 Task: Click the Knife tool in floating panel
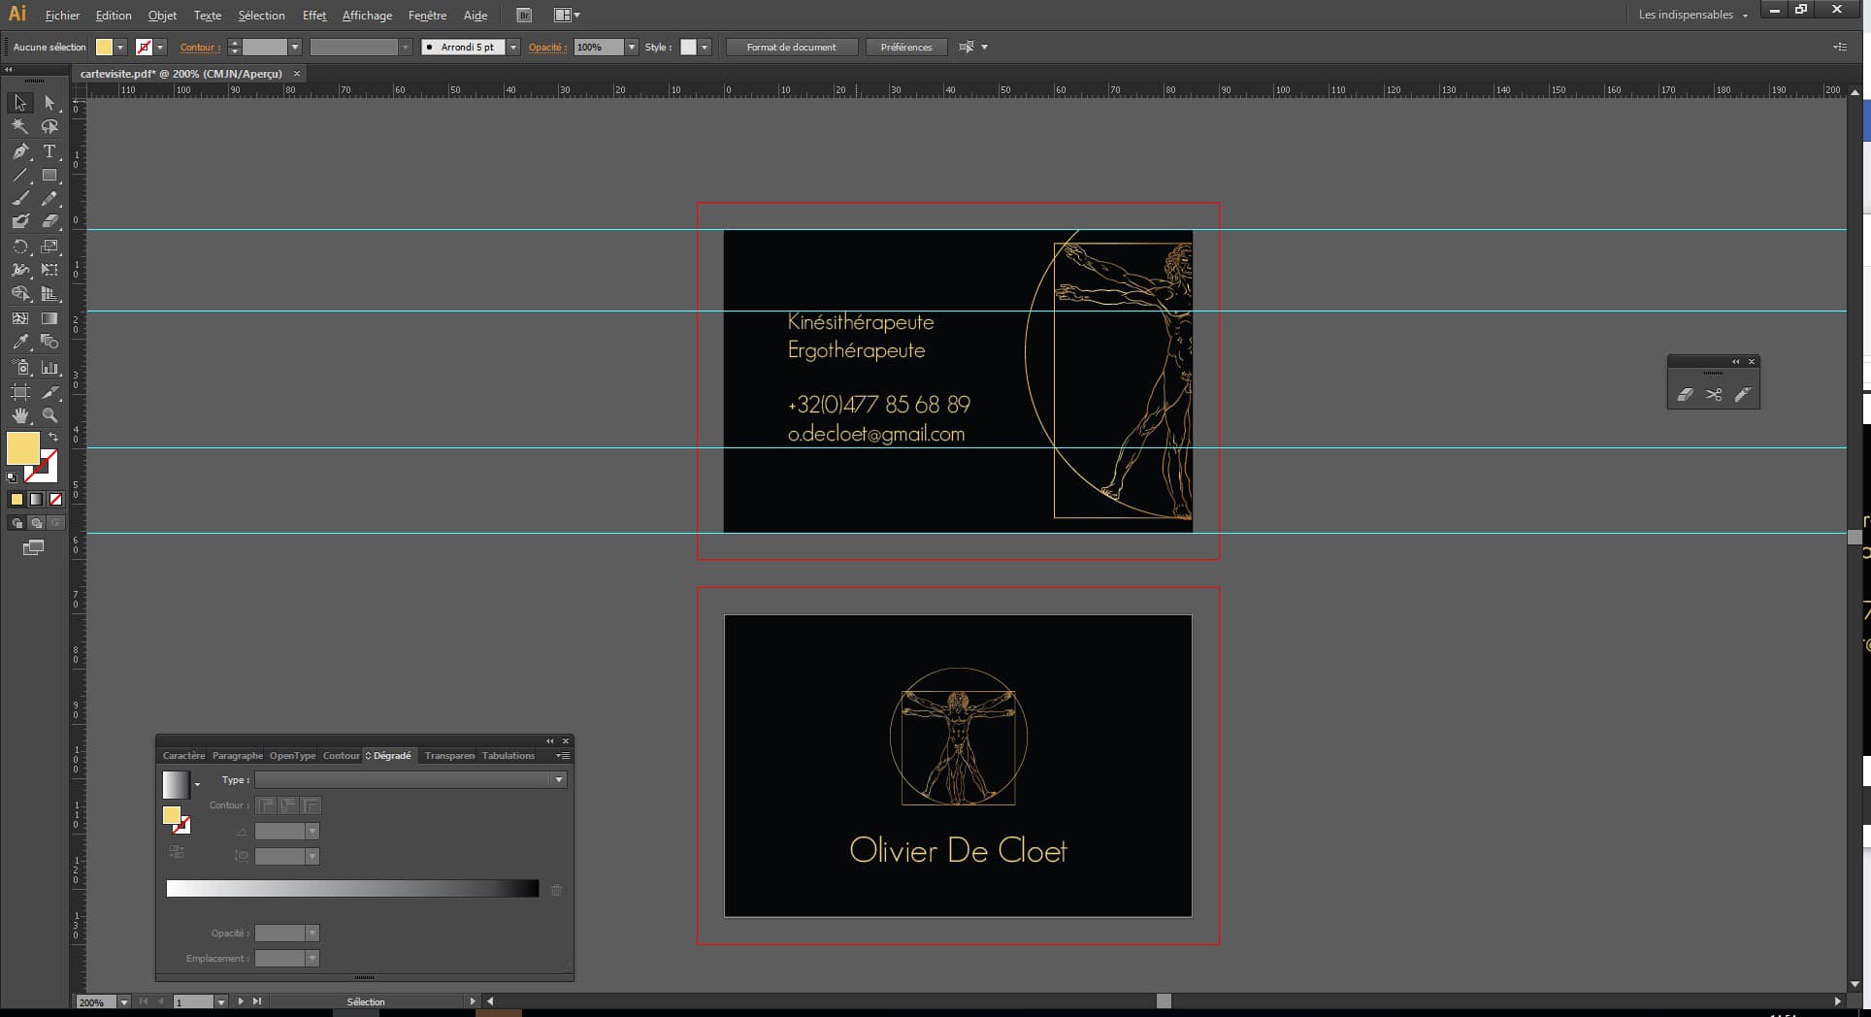point(1743,394)
